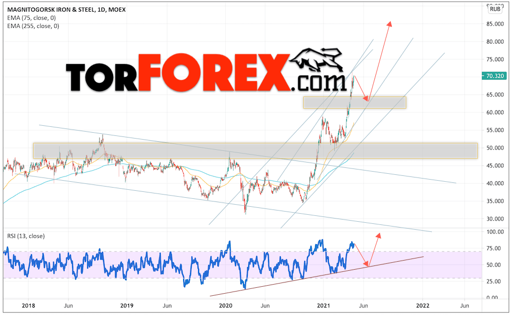Click the RSI 50.00 scale label
The height and width of the screenshot is (315, 512).
pyautogui.click(x=494, y=265)
